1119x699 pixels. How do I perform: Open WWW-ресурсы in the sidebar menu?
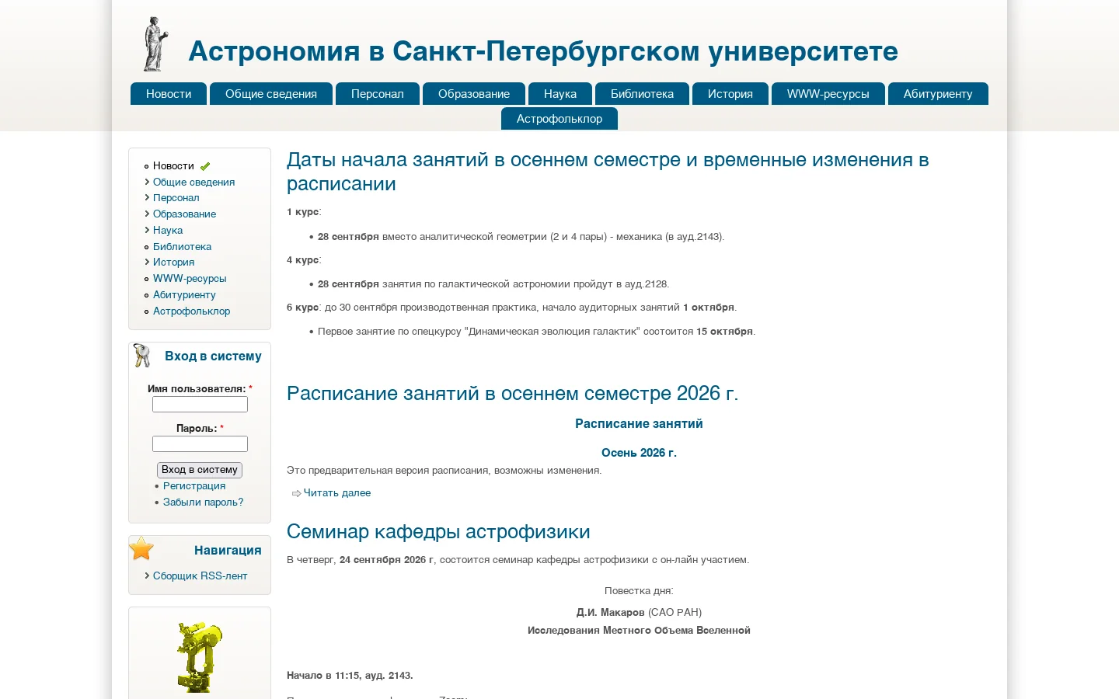pyautogui.click(x=190, y=278)
